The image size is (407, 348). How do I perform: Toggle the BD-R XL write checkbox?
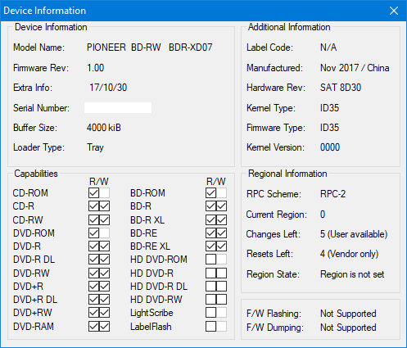click(221, 219)
